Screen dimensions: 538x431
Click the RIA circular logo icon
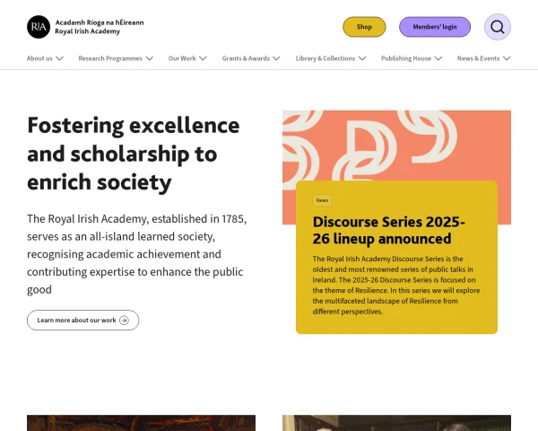[39, 27]
